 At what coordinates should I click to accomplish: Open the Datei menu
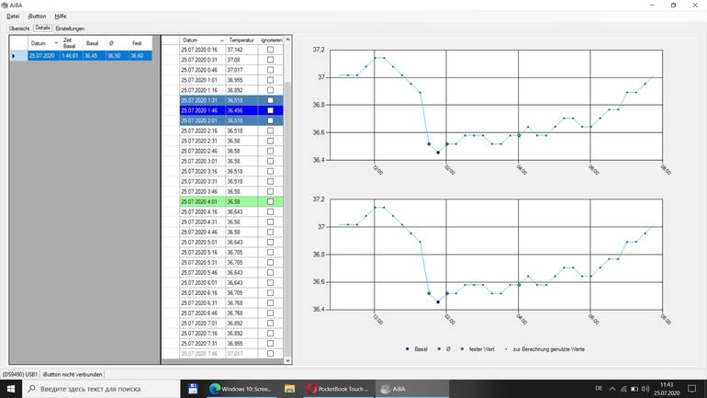(13, 17)
